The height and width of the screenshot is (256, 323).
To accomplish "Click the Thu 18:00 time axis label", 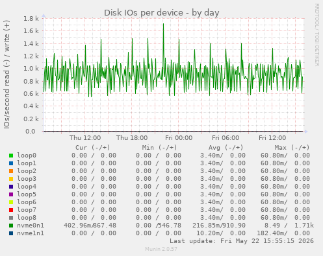I will coord(132,138).
